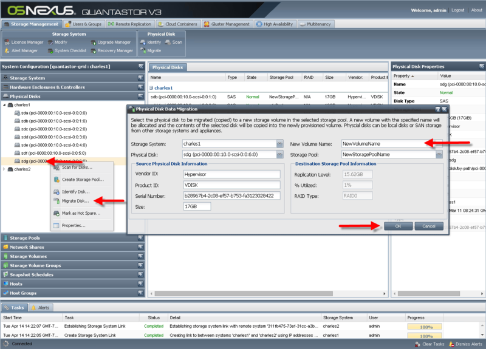486x349 pixels.
Task: Open the About link
Action: click(476, 10)
